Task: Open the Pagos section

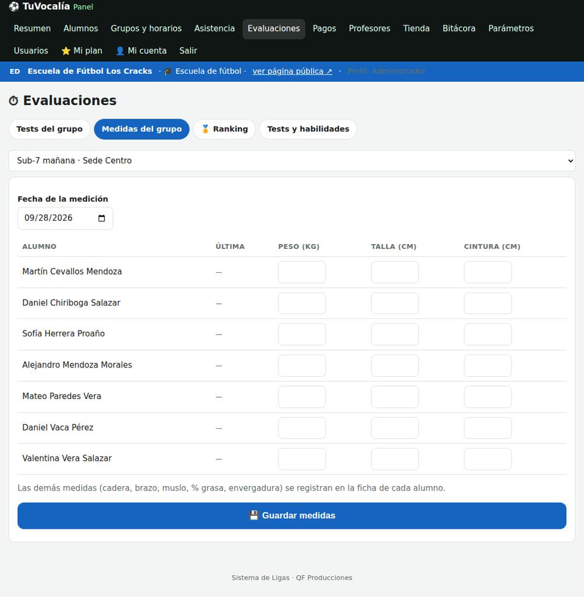Action: coord(324,29)
